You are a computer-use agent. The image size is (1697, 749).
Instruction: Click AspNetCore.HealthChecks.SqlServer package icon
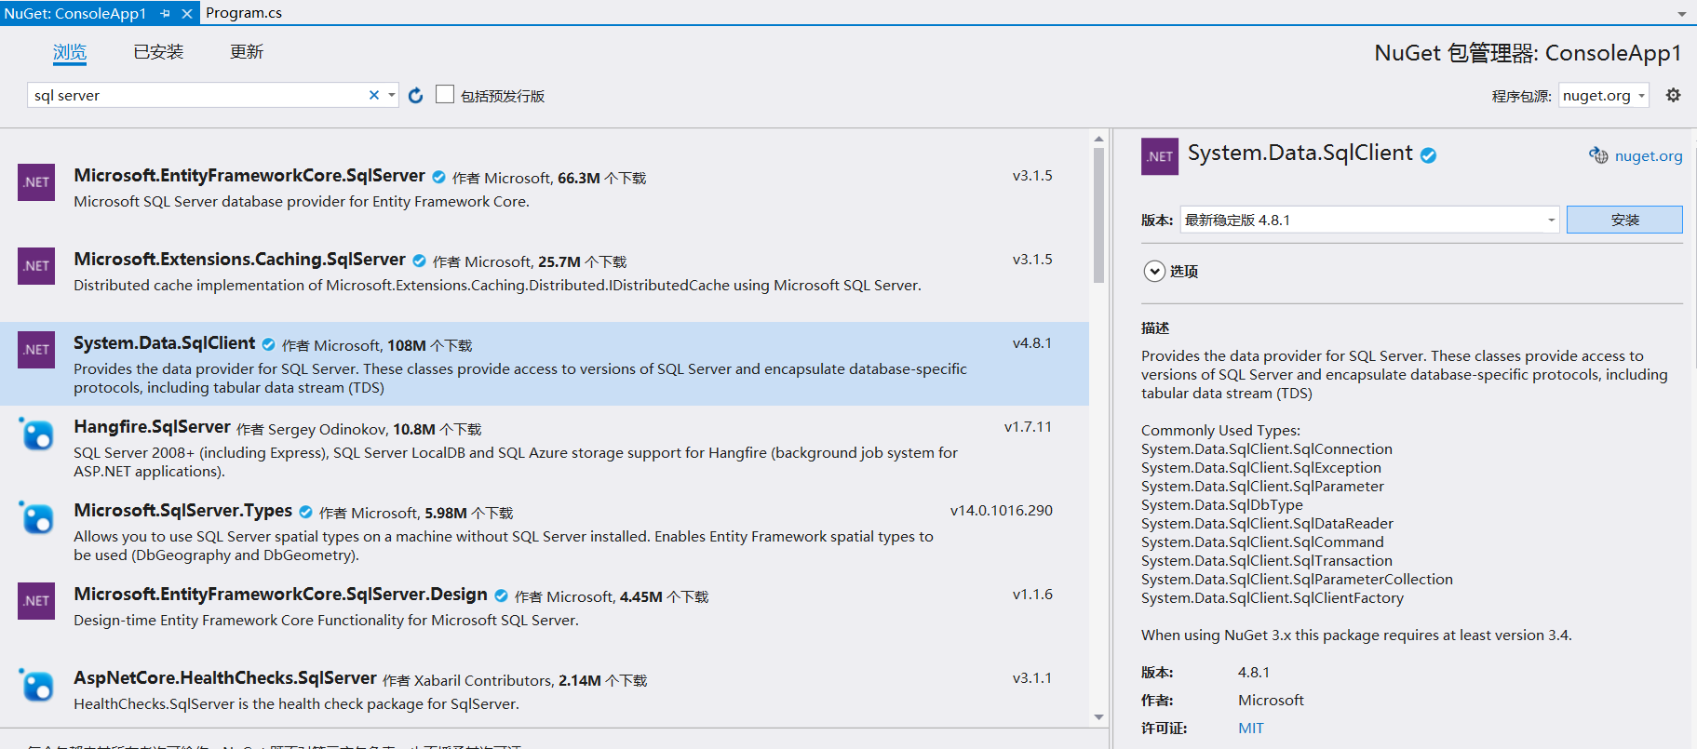(36, 685)
